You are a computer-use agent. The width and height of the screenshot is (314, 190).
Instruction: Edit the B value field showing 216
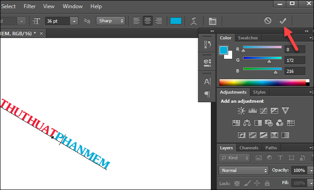pos(295,71)
